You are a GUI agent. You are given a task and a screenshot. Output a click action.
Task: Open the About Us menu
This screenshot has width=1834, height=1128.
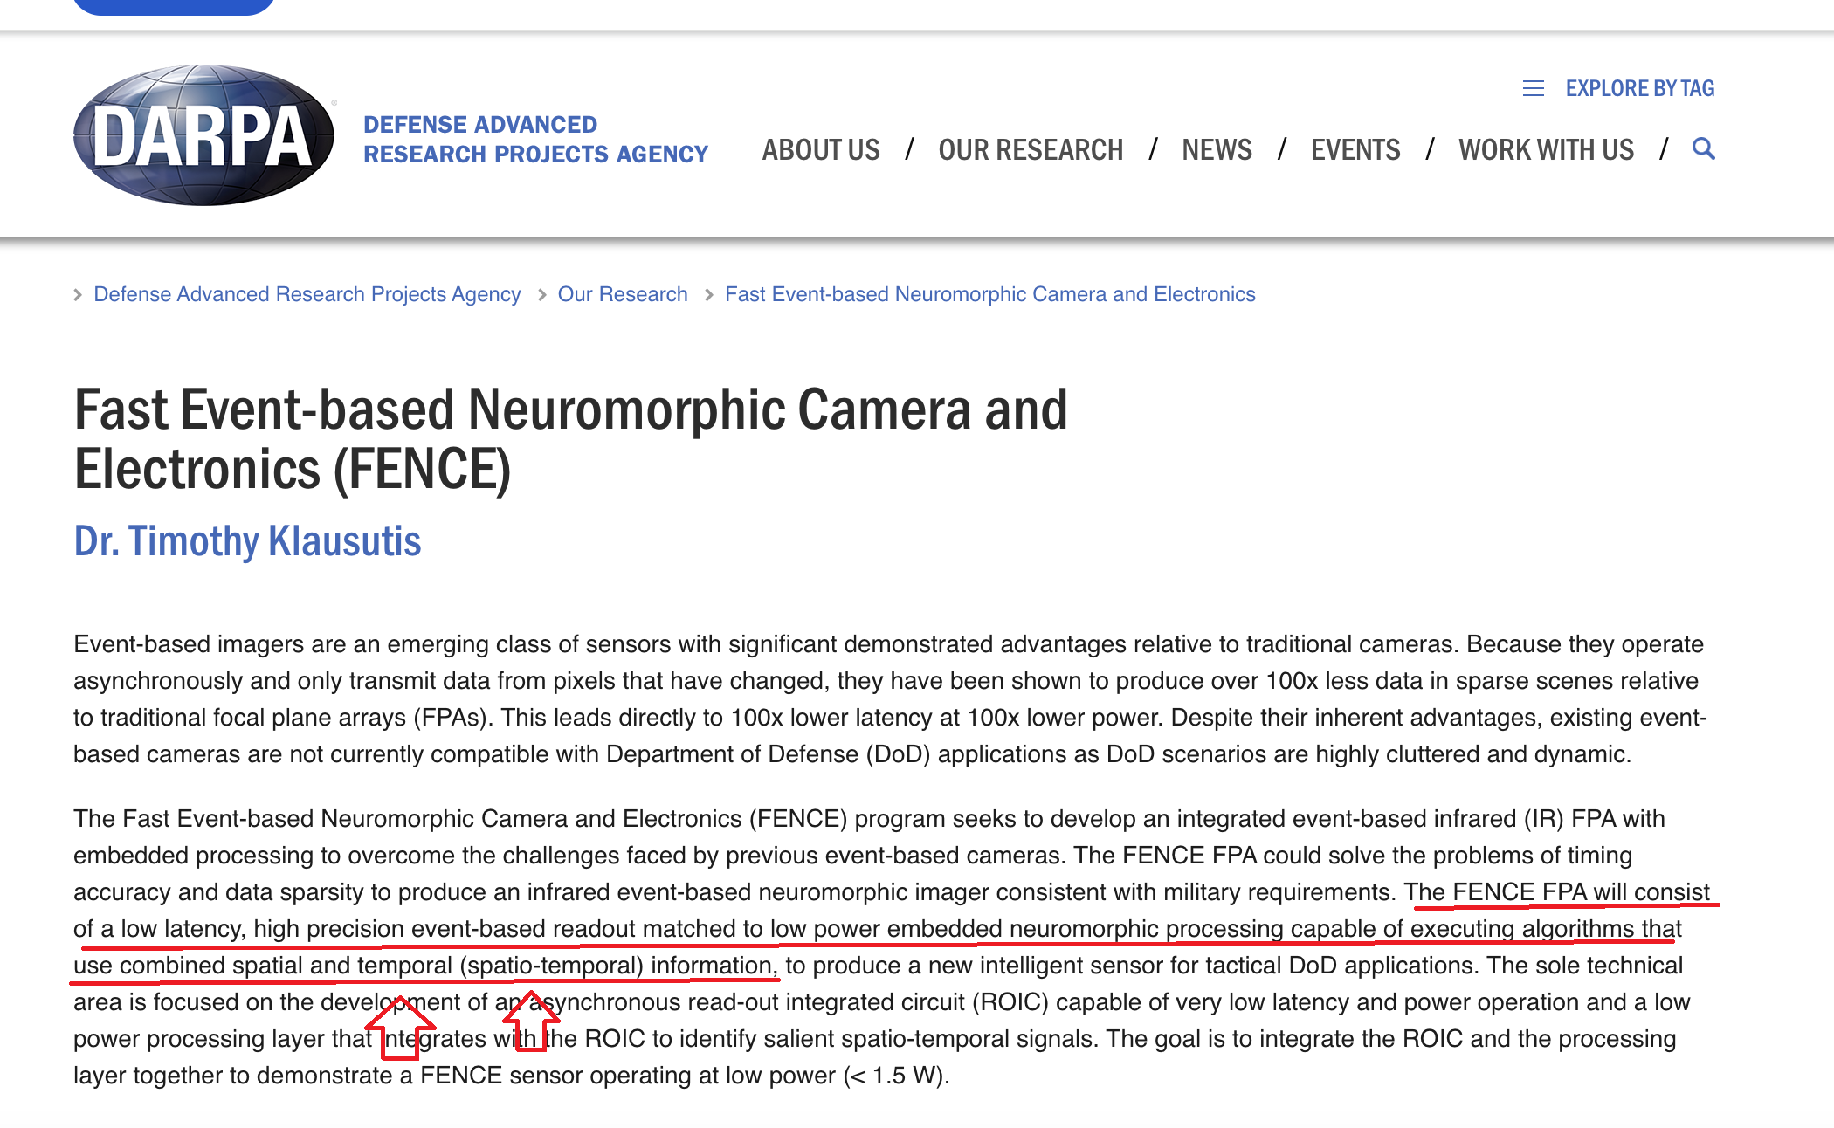click(821, 149)
